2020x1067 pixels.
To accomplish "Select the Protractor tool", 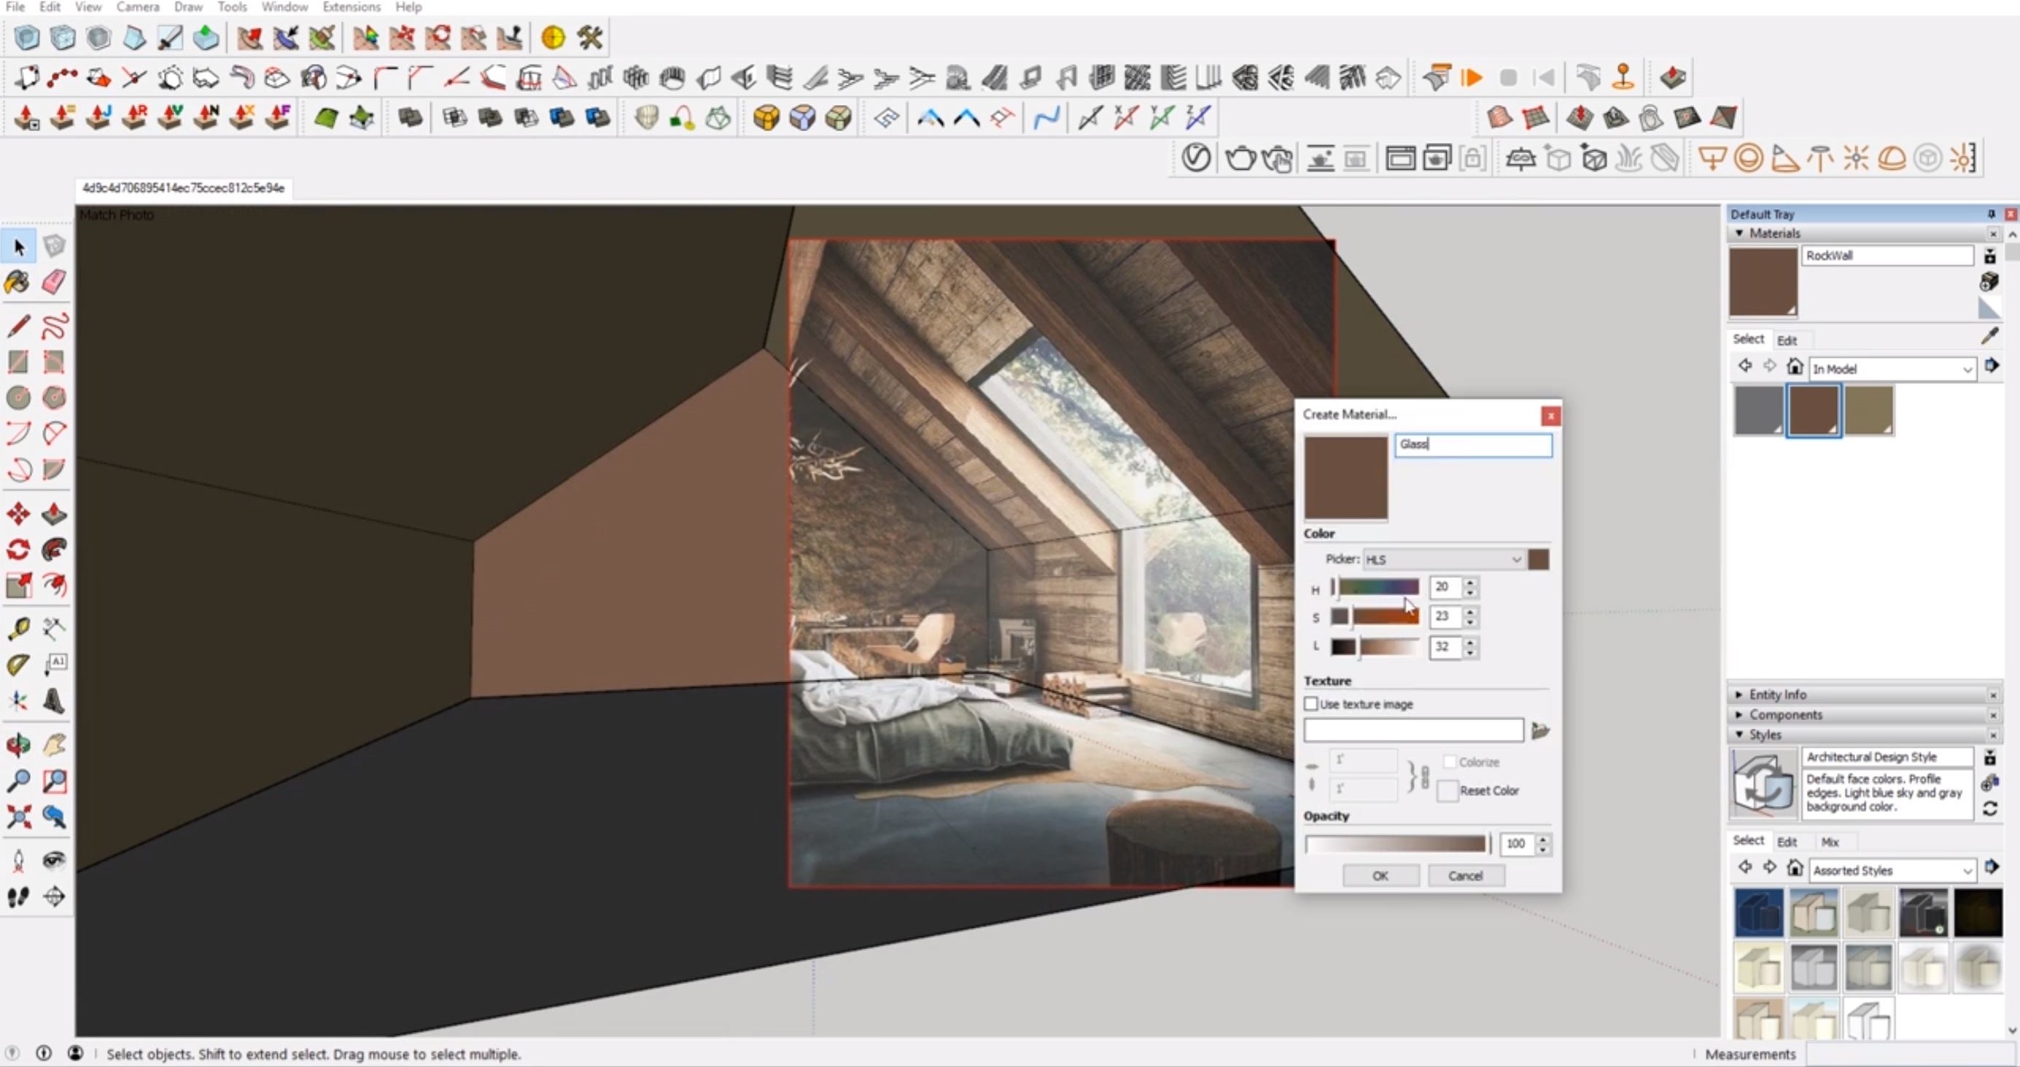I will click(18, 665).
